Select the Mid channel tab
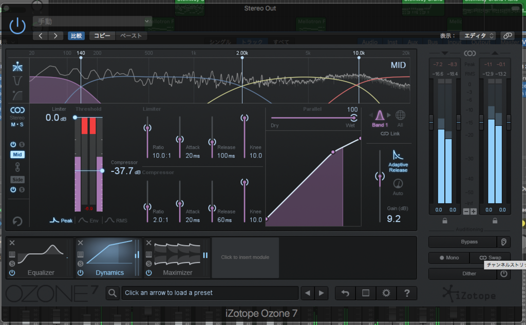 click(17, 155)
